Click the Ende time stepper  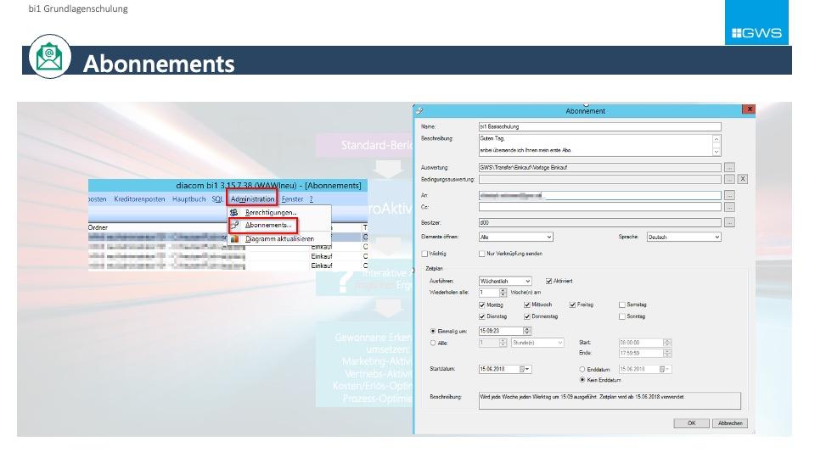pos(667,353)
